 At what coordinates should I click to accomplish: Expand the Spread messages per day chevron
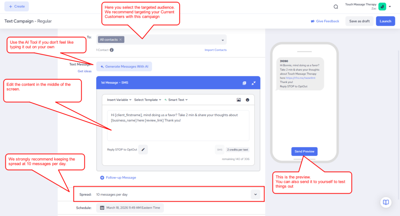point(255,194)
